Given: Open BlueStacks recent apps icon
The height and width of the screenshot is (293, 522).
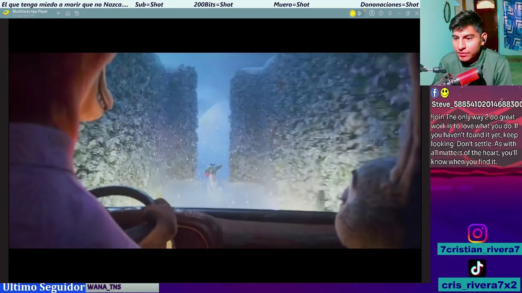Looking at the screenshot, I should click(x=77, y=13).
